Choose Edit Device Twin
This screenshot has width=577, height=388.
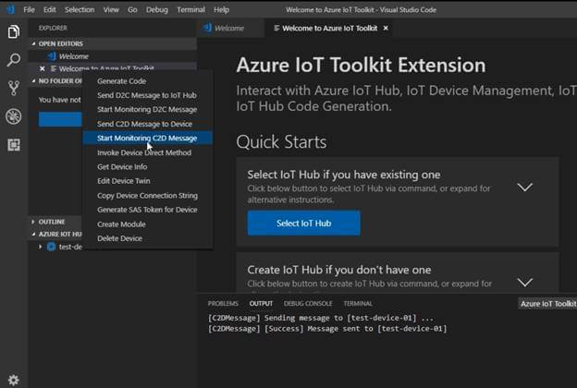(123, 181)
